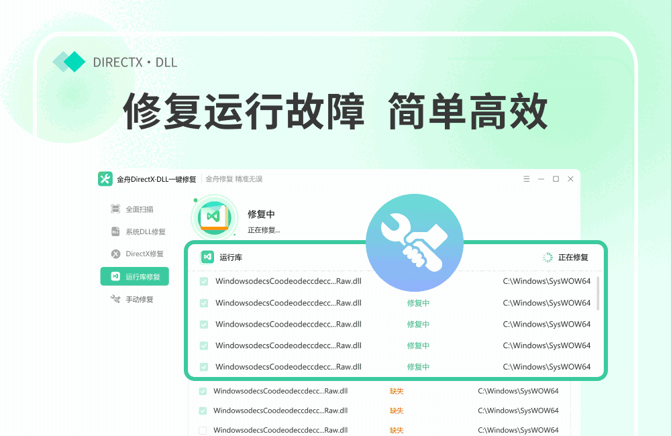Click the 缺失 status label
Viewport: 671px width, 436px height.
(396, 390)
